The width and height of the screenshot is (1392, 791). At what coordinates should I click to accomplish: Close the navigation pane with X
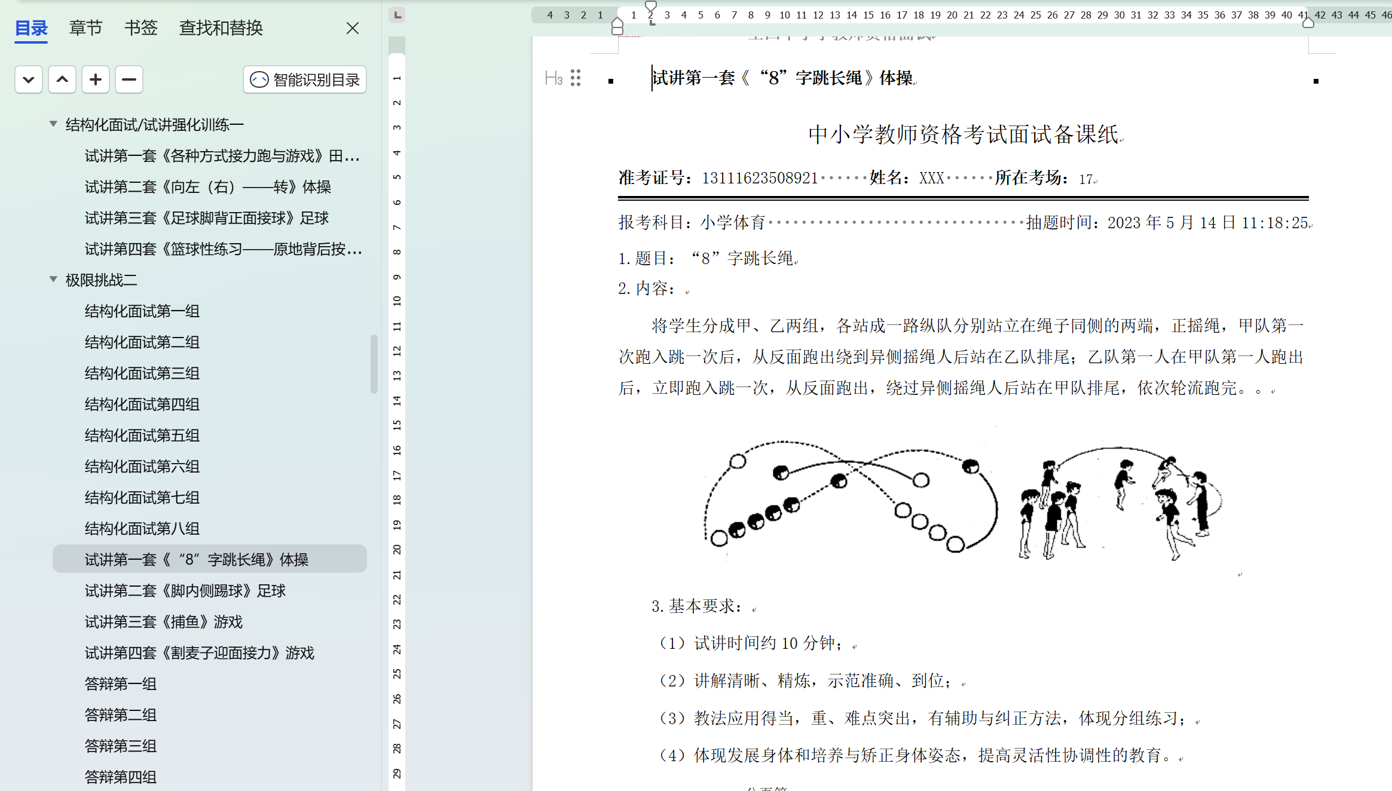click(353, 28)
